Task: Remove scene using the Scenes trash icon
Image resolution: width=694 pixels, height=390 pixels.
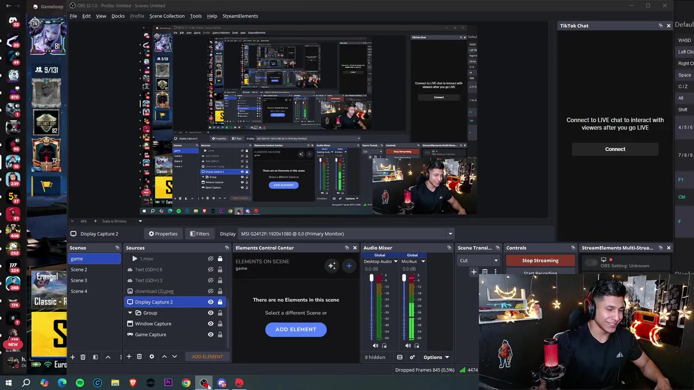Action: click(x=83, y=356)
